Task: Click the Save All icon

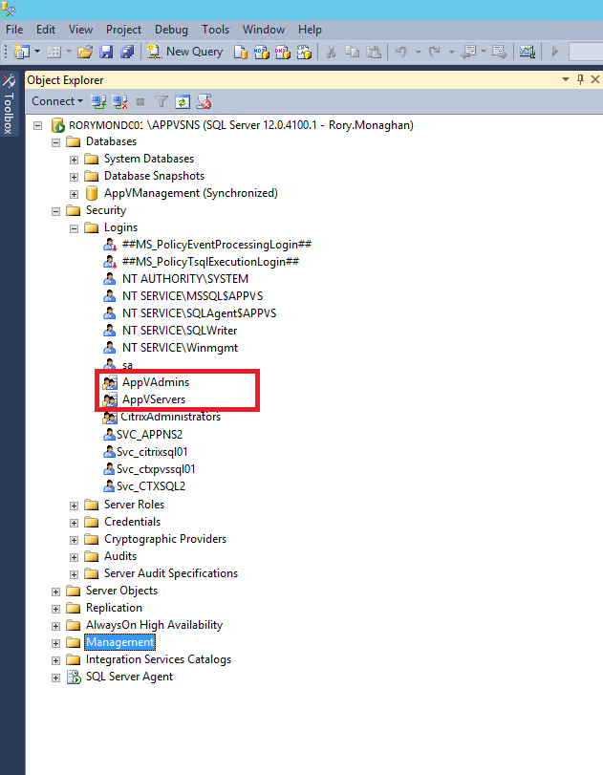Action: click(x=127, y=52)
